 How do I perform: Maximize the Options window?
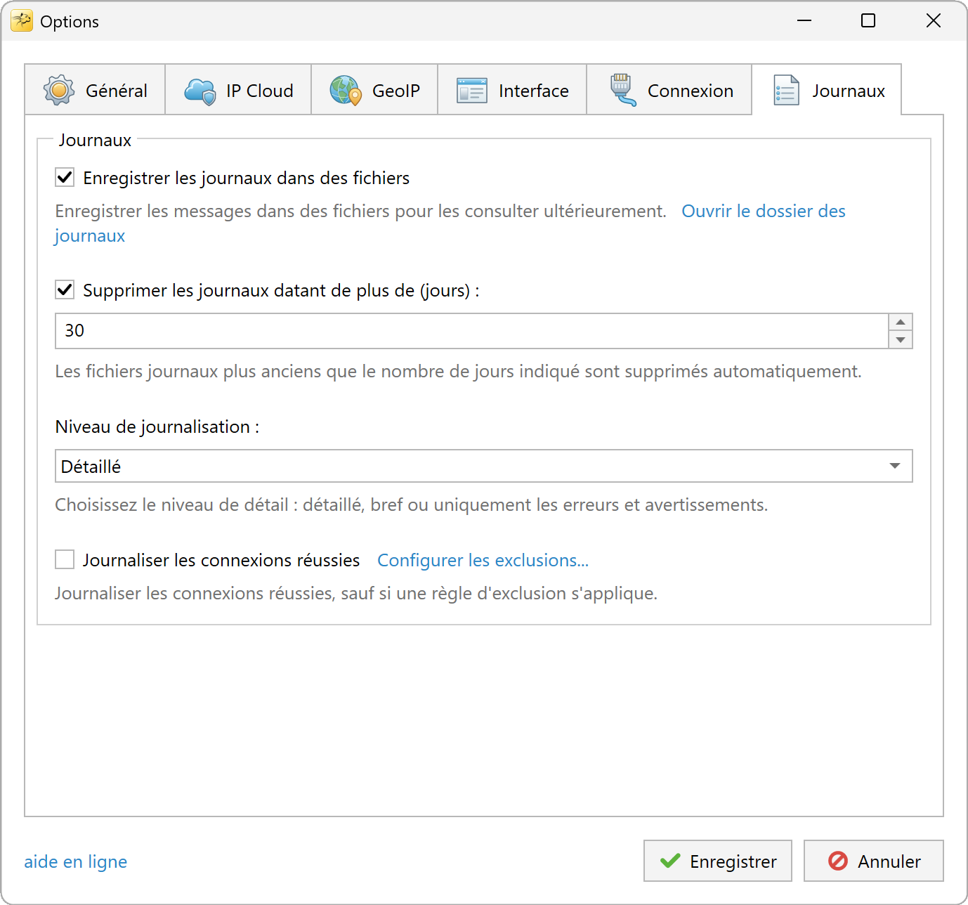click(x=868, y=21)
